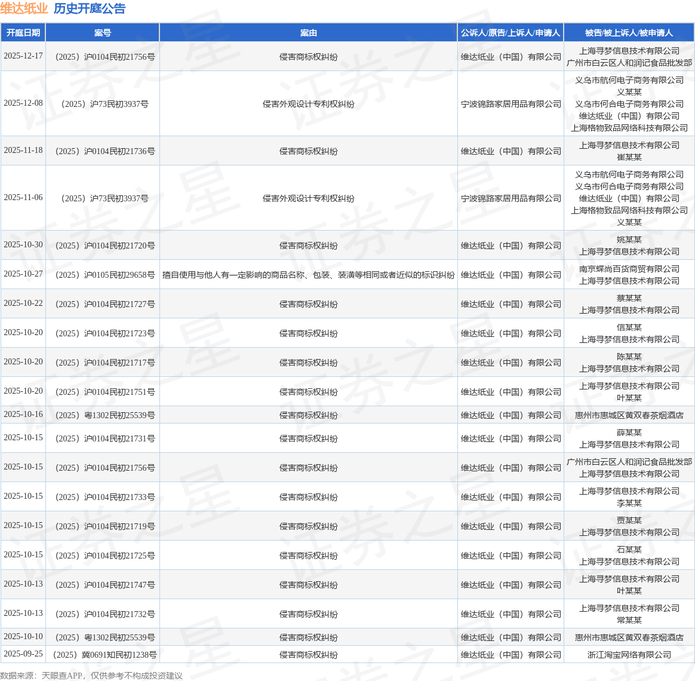Click defendant 崔某某
Viewport: 695px width, 681px height.
click(629, 157)
